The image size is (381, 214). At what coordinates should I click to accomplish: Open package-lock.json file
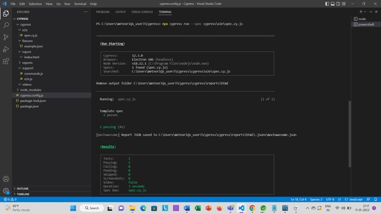pos(33,101)
